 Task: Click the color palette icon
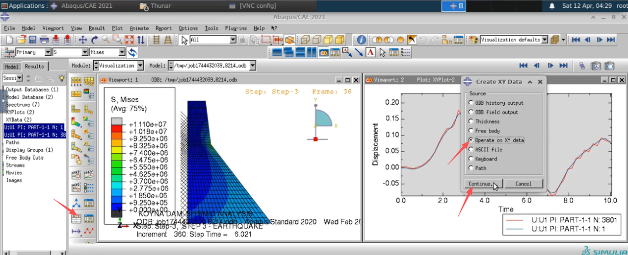pos(473,40)
